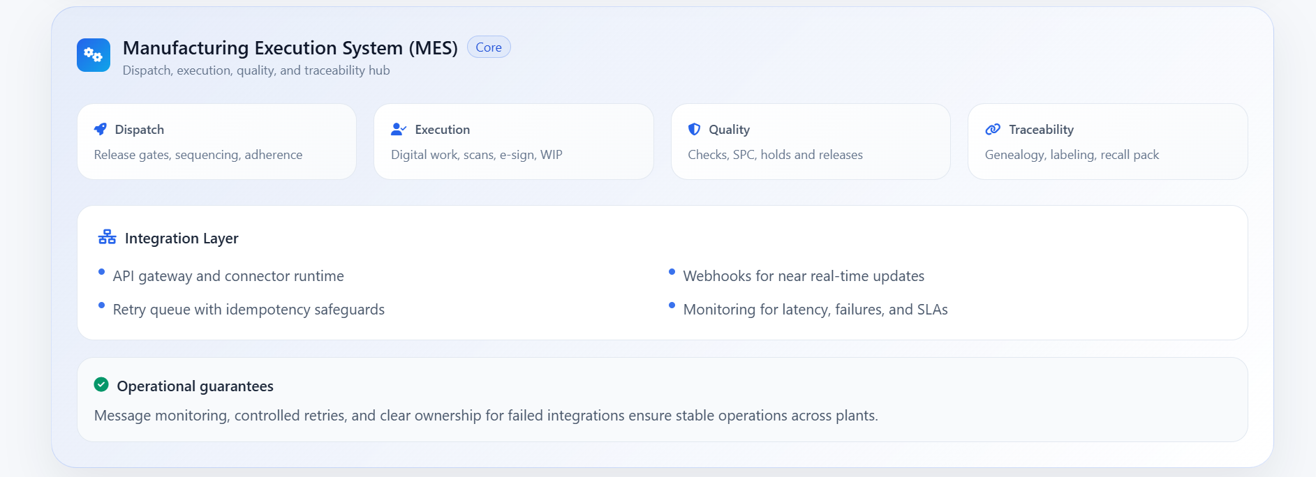Click the Execution user-check icon
This screenshot has width=1316, height=477.
click(x=398, y=129)
